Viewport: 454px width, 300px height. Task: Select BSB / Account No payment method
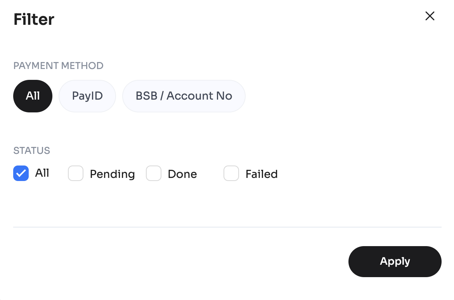click(x=184, y=96)
